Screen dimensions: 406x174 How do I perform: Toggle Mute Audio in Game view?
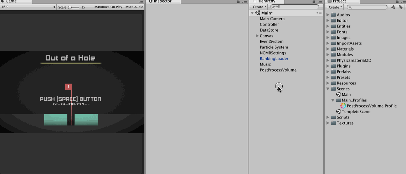(x=134, y=7)
